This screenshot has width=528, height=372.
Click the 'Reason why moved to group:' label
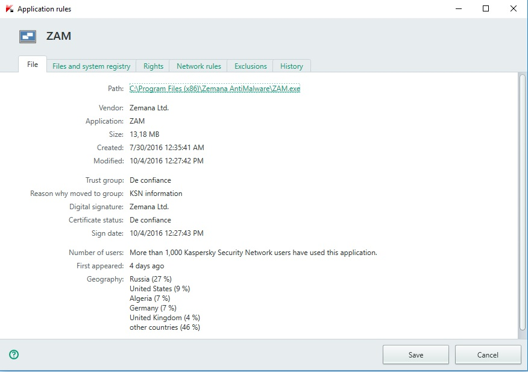(77, 194)
